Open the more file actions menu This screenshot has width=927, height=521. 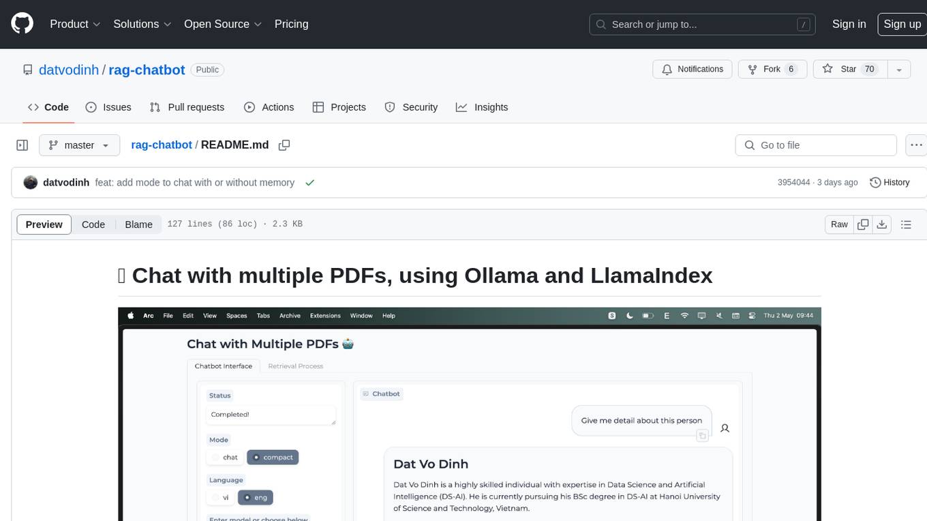coord(916,145)
